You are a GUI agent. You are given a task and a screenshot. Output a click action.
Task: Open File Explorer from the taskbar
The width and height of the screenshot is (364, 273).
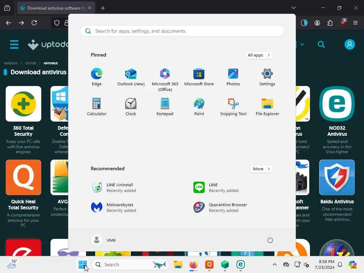[178, 264]
